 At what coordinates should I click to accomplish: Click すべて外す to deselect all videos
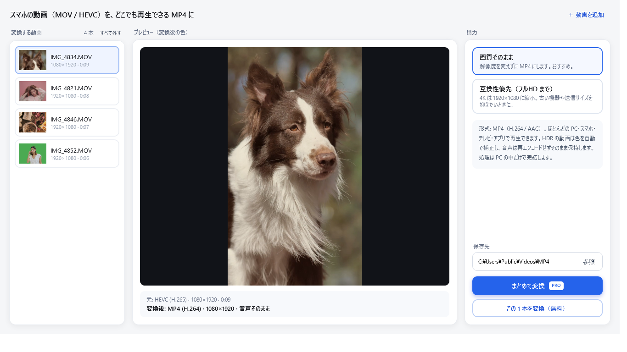(111, 33)
